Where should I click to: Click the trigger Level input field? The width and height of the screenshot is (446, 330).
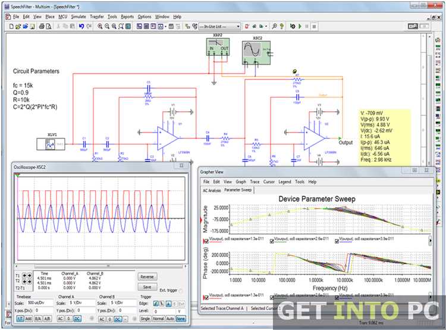[164, 312]
